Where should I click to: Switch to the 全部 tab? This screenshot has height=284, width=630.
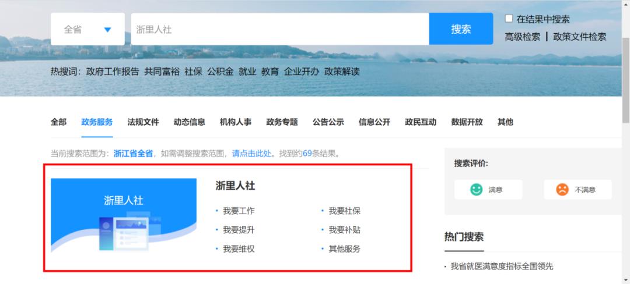(x=58, y=122)
